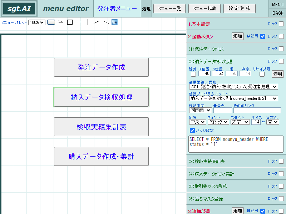Click the sgt.AI logo
This screenshot has height=214, width=286.
click(19, 9)
